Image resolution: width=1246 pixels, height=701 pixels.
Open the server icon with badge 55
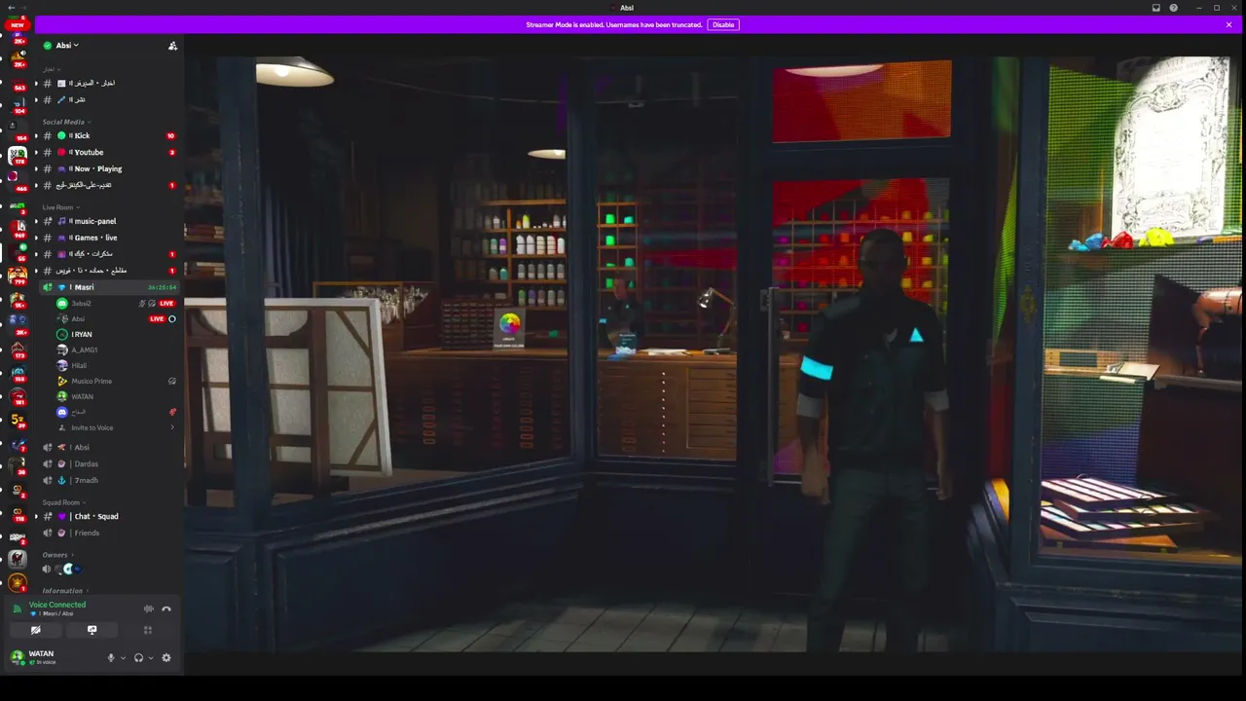coord(18,251)
